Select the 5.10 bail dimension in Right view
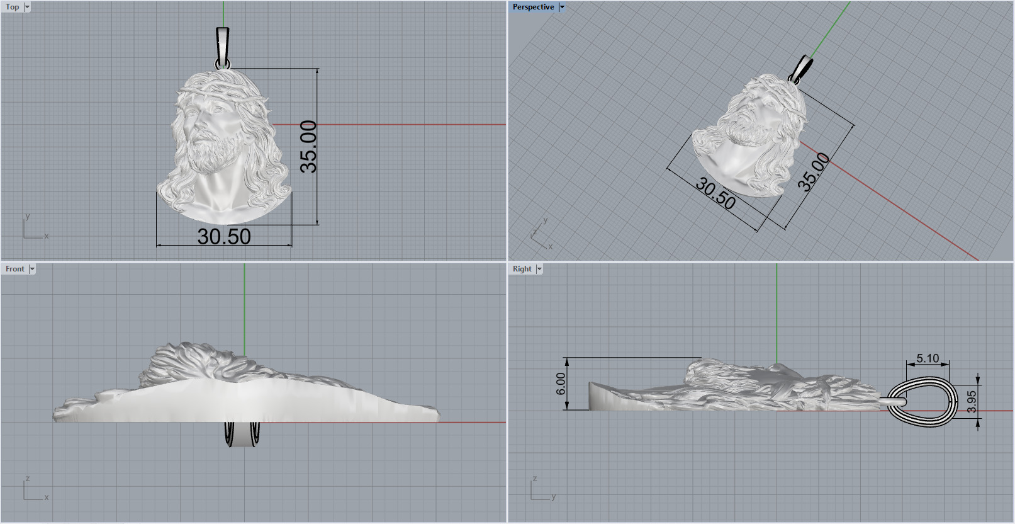This screenshot has height=524, width=1015. [x=928, y=358]
